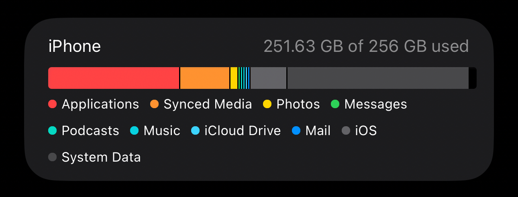This screenshot has height=197, width=518.
Task: Click the 251.63 GB of 256 GB used text
Action: coord(366,47)
